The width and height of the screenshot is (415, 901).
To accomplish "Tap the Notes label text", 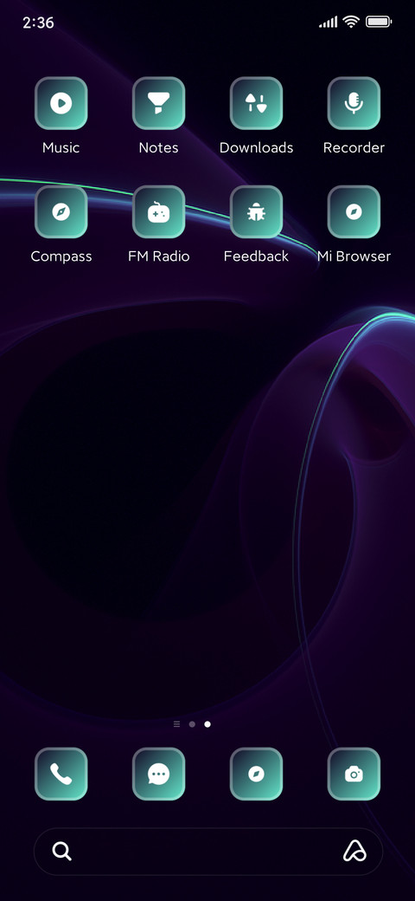I will click(x=158, y=147).
